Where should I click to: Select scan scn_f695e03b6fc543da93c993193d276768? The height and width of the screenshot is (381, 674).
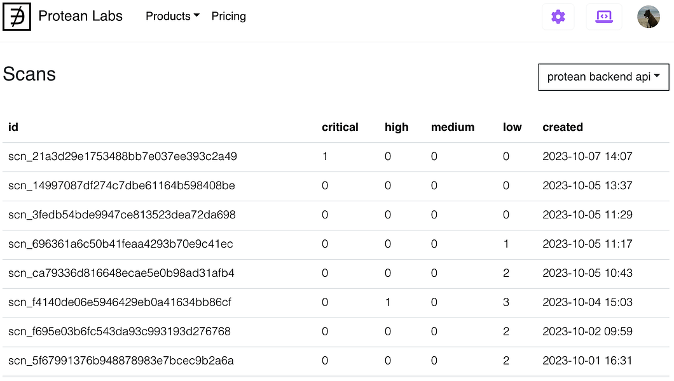click(120, 331)
